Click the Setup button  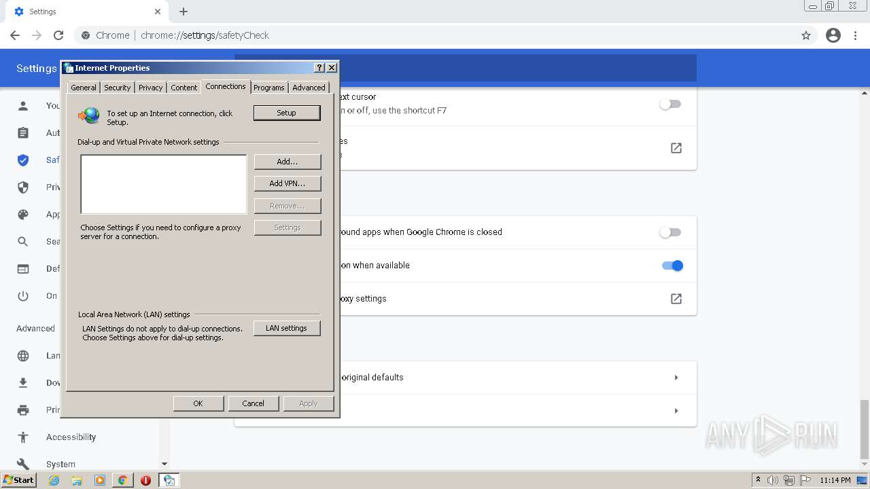click(x=287, y=113)
